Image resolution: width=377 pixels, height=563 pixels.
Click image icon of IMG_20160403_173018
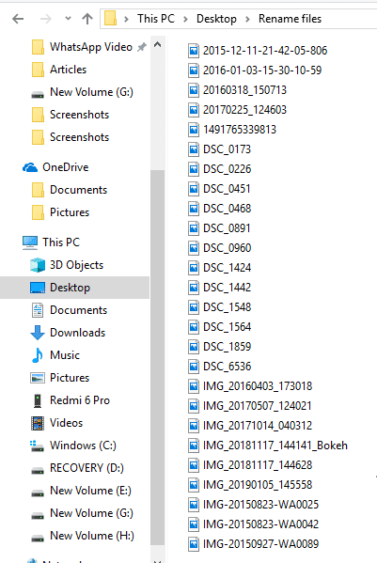pos(194,386)
